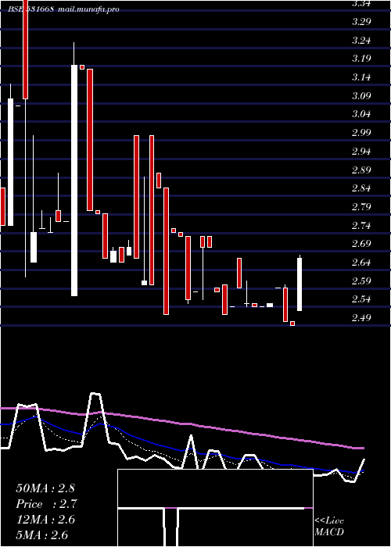This screenshot has width=391, height=547.
Task: Click the 12MA : 2.6 readout
Action: [45, 520]
